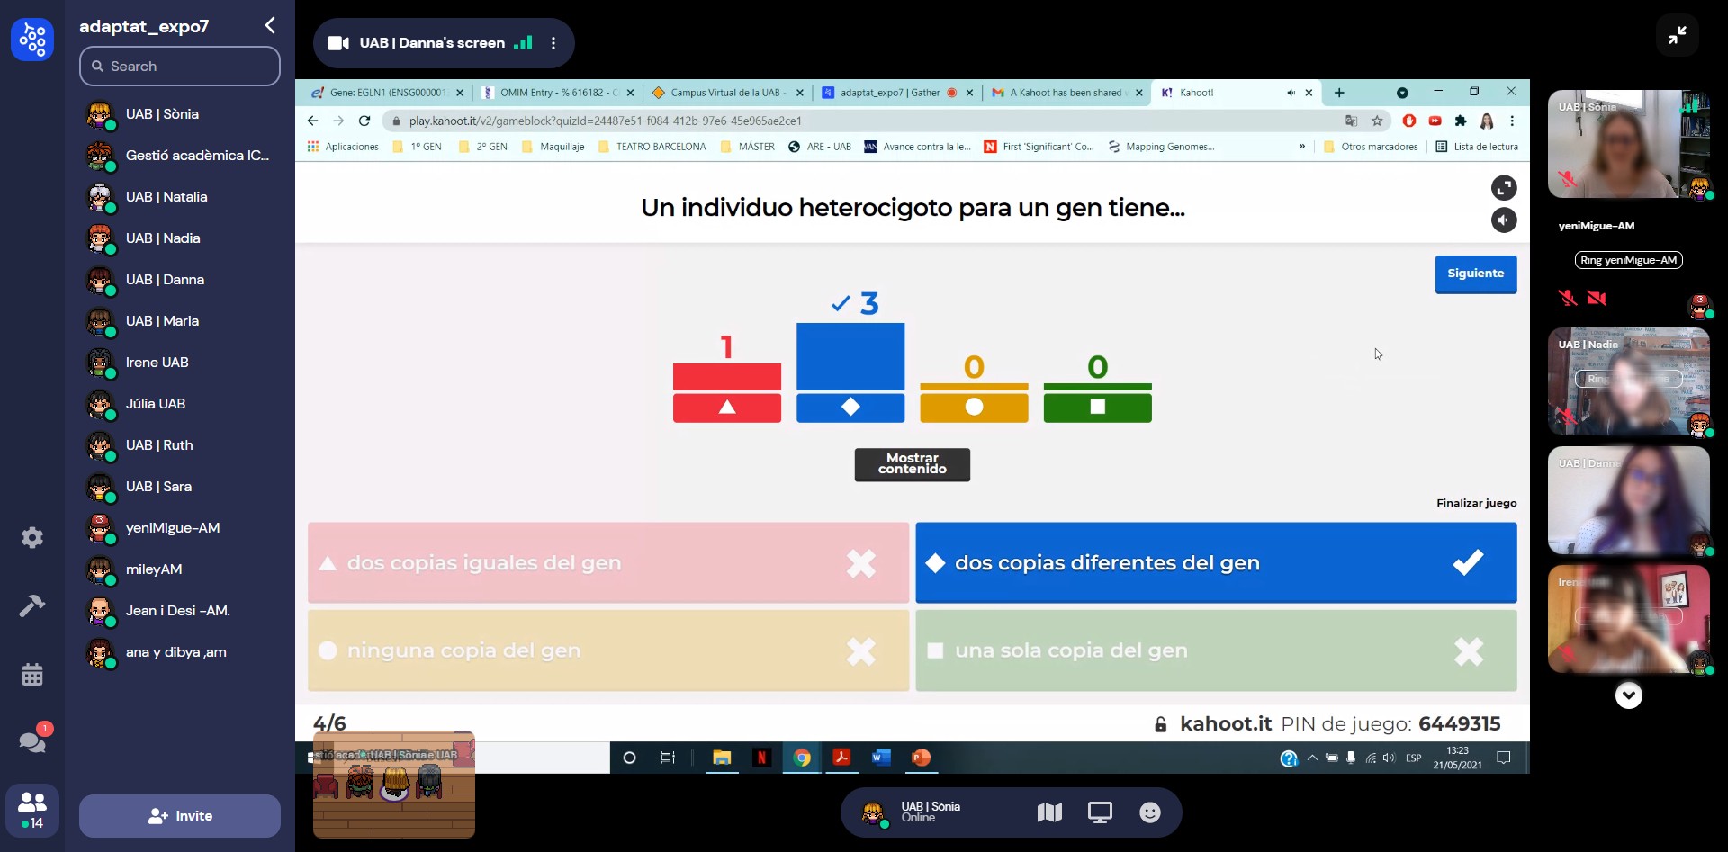Minimize the shared screen view

(x=1678, y=36)
